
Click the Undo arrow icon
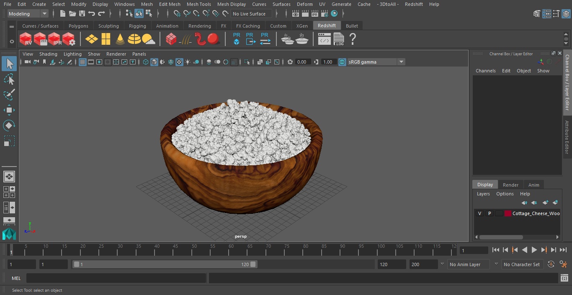tap(92, 14)
